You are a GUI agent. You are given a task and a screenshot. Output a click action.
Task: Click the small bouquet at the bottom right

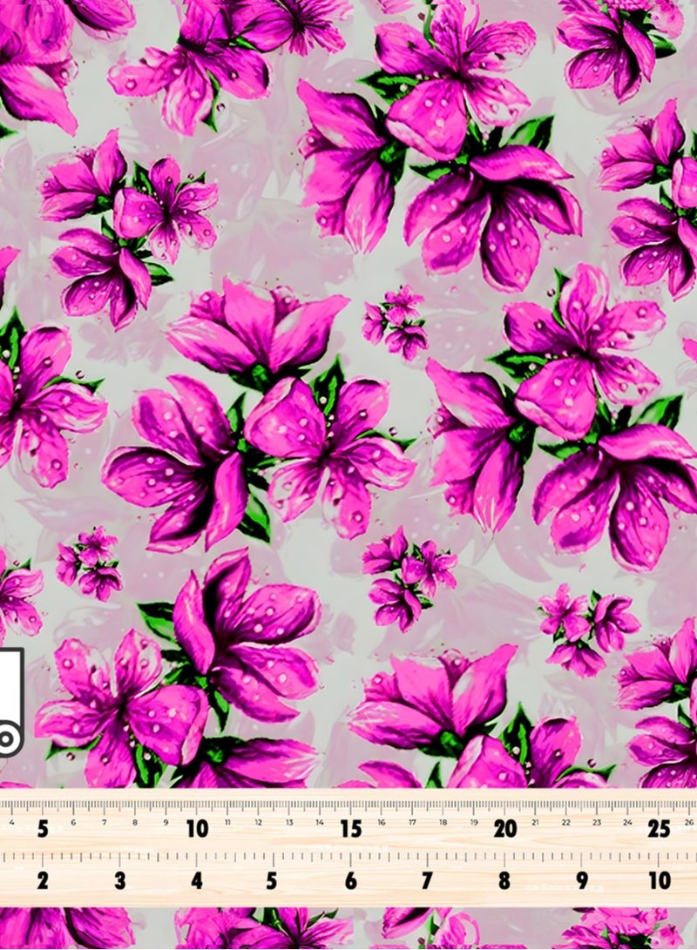coord(584,627)
